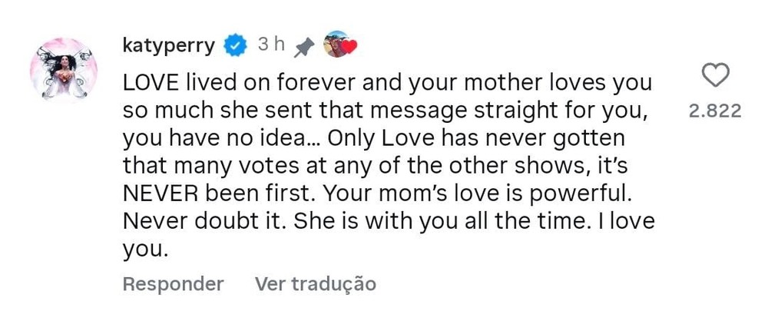Select "Ver tradução" to translate comment
Viewport: 768px width, 314px height.
315,284
